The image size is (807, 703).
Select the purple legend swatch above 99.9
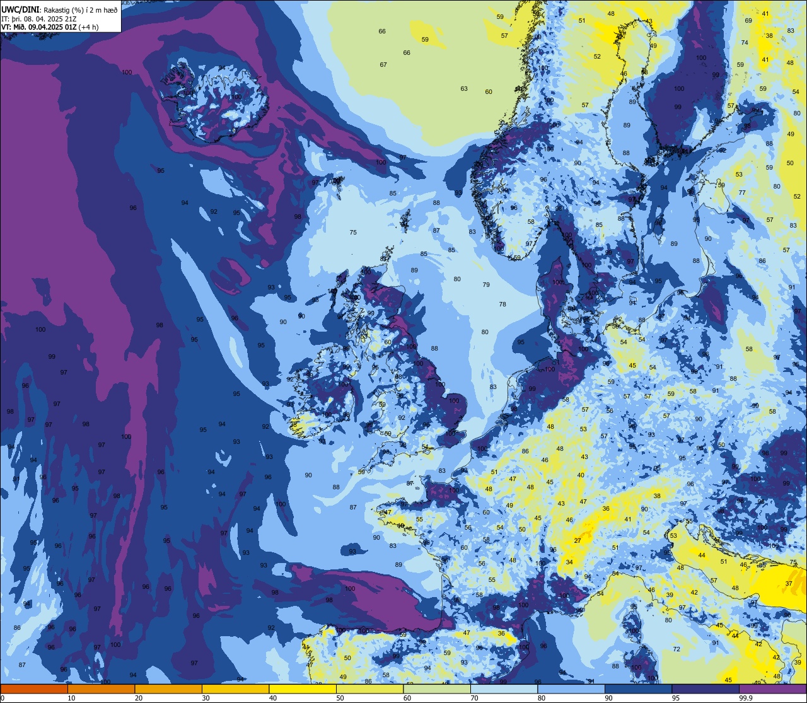(772, 688)
